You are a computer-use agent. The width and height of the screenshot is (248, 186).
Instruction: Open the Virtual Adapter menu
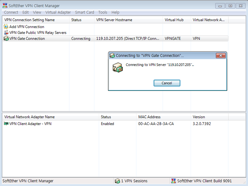pos(58,12)
